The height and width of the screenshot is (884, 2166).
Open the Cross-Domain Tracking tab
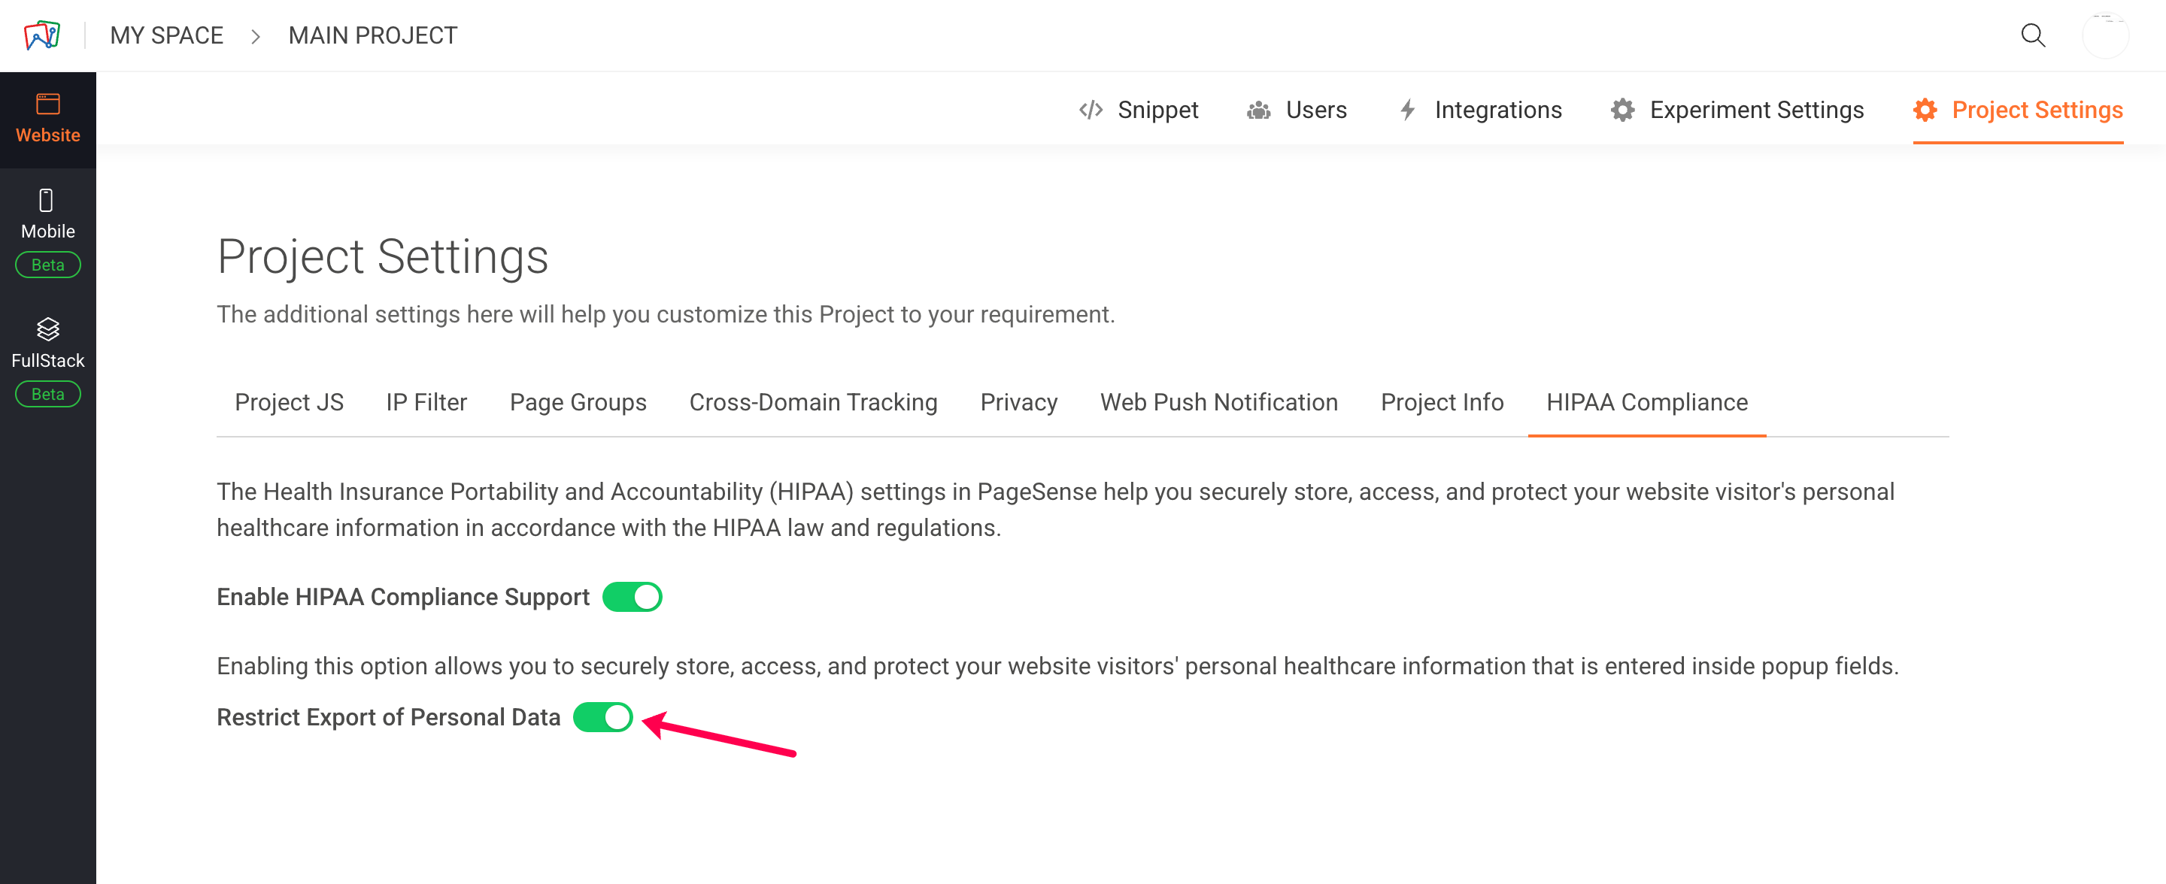point(813,401)
